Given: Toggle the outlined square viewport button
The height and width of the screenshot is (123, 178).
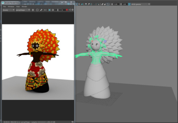Looking at the screenshot, I should pyautogui.click(x=108, y=4).
